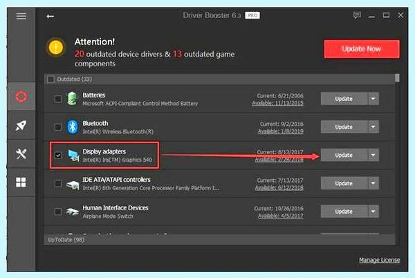
Task: Click Bluetooth Current: 9/2/2016 date text
Action: [282, 124]
